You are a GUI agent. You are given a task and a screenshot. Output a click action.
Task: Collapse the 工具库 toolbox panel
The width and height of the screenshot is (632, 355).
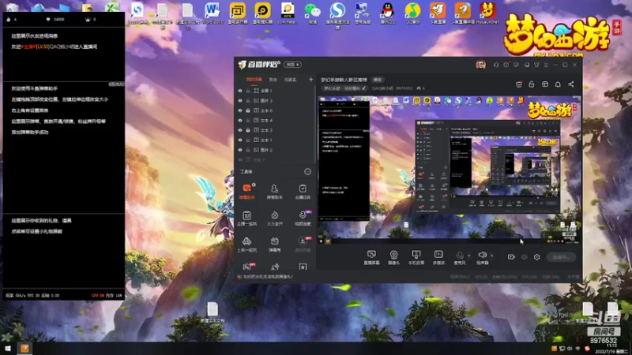pyautogui.click(x=307, y=172)
